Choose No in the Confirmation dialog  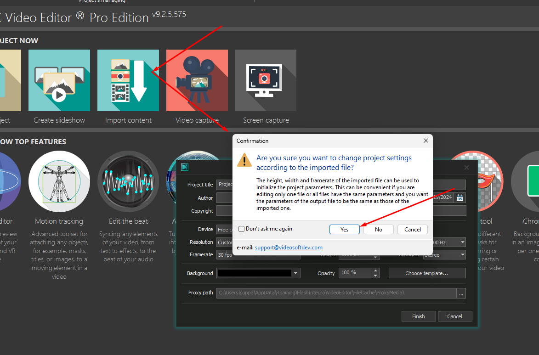[379, 230]
